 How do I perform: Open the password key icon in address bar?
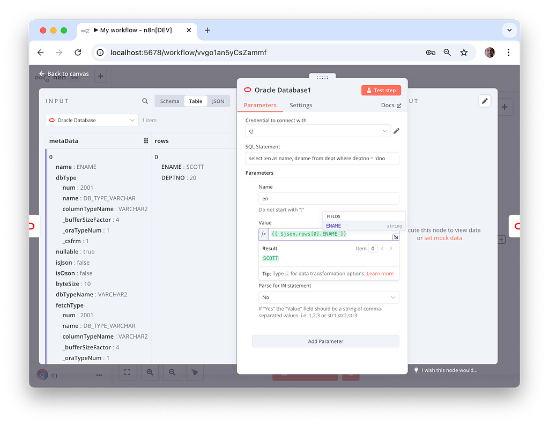[x=431, y=53]
